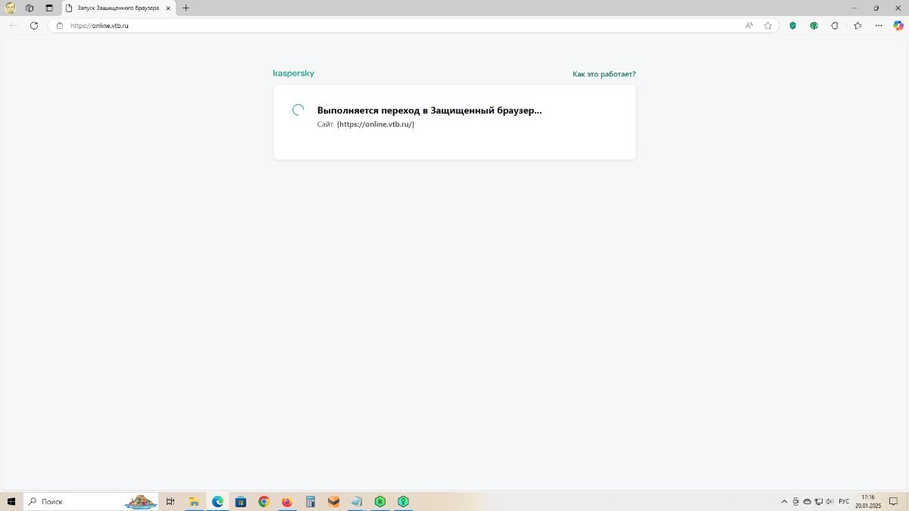This screenshot has height=511, width=909.
Task: Click the Meet Now tray icon
Action: click(x=795, y=502)
